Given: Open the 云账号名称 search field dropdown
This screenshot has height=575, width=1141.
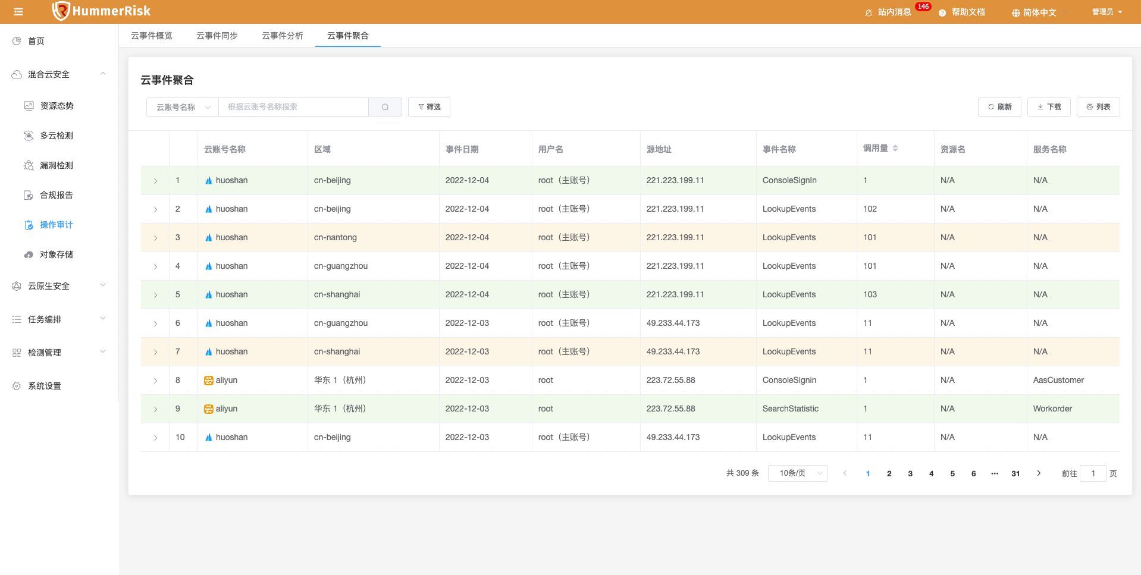Looking at the screenshot, I should tap(183, 107).
